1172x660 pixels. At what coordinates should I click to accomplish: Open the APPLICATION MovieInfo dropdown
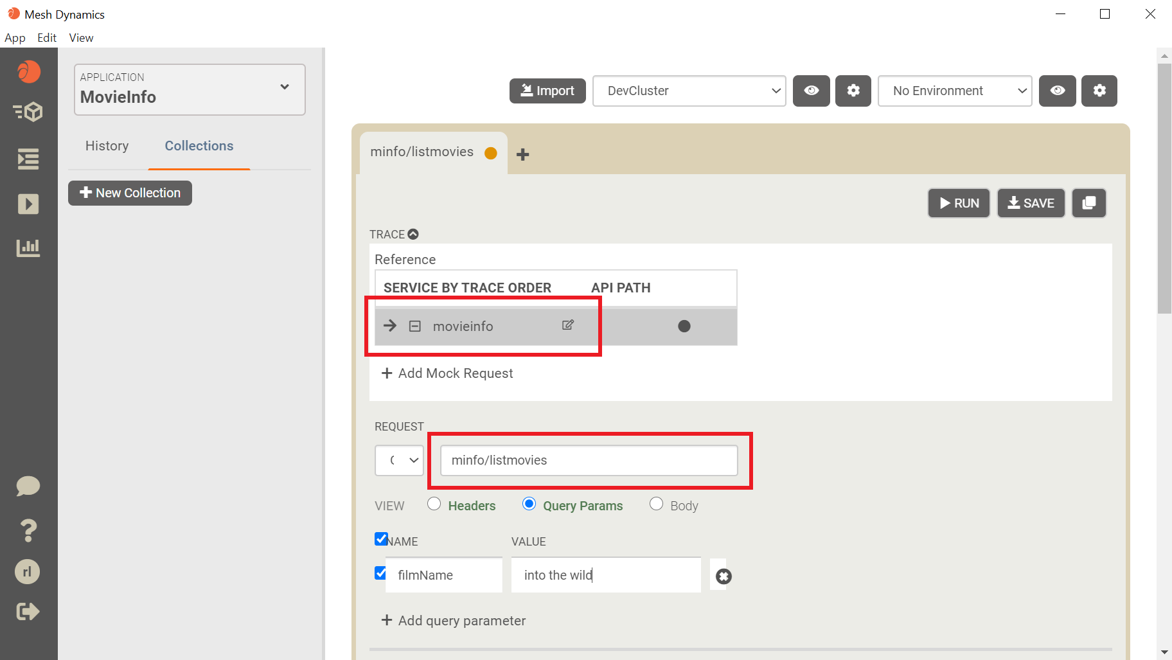click(190, 89)
